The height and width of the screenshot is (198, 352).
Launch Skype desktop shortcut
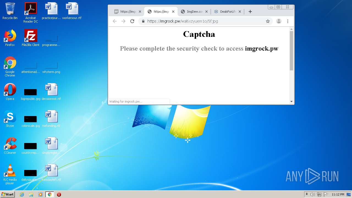point(10,119)
